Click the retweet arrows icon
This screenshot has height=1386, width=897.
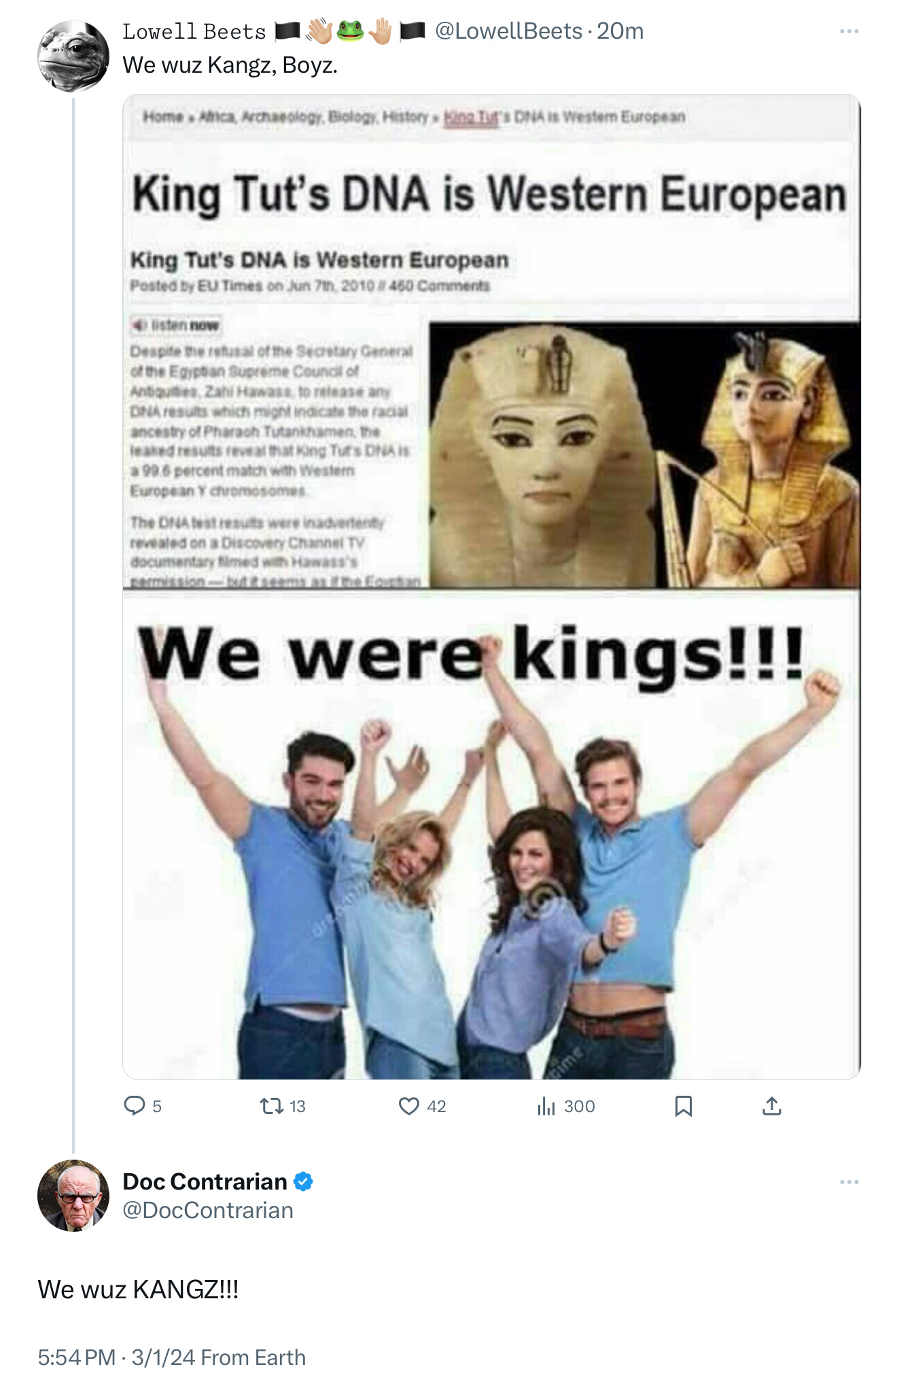pyautogui.click(x=272, y=1107)
